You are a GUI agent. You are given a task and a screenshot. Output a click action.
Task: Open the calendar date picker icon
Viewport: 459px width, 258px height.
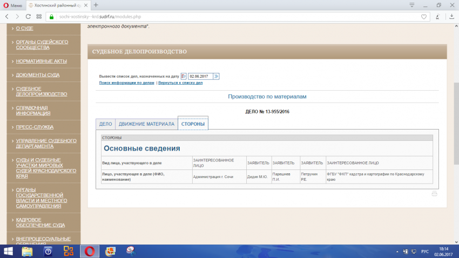coord(183,76)
